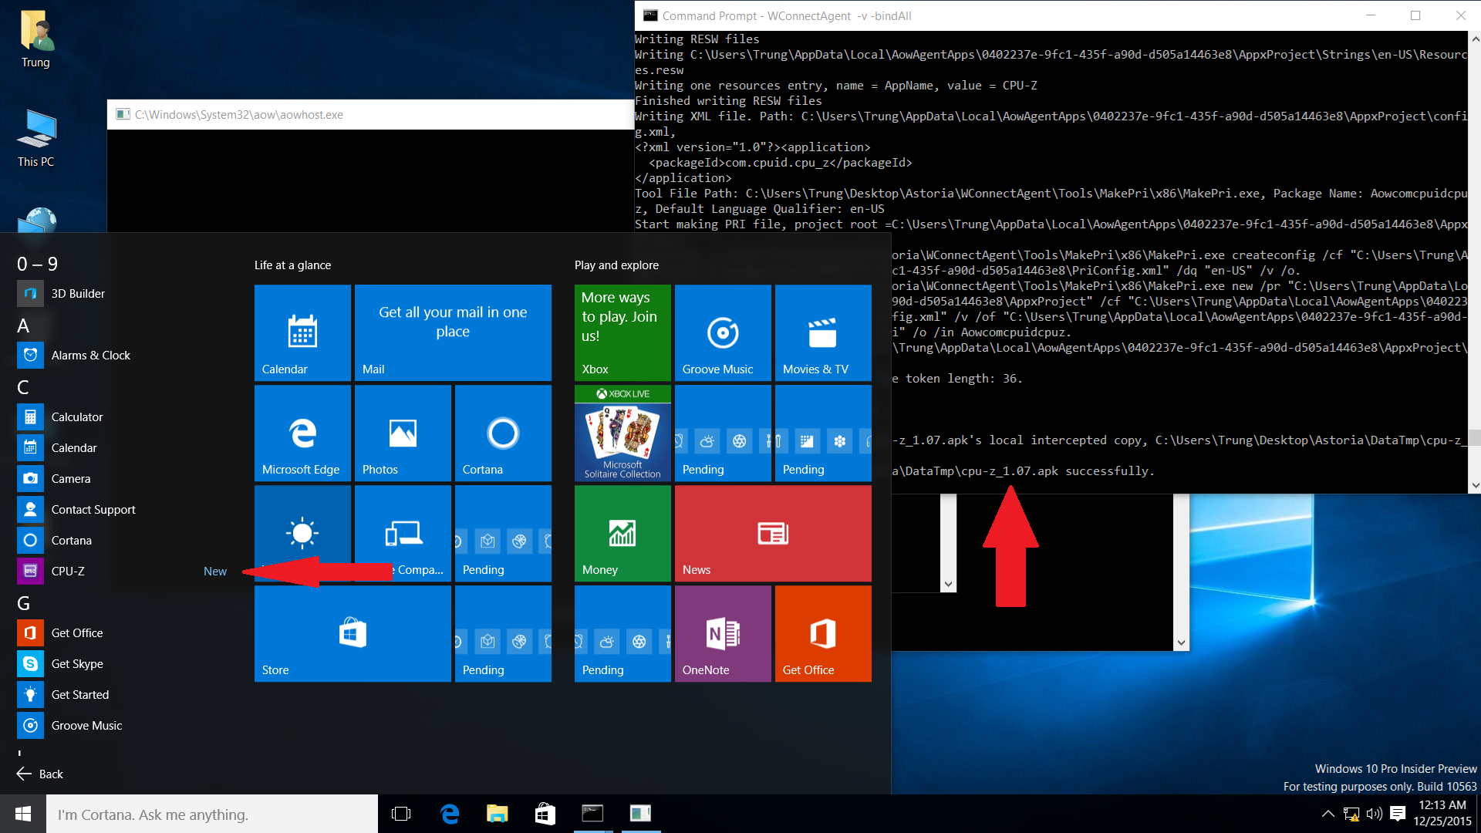This screenshot has width=1481, height=833.
Task: Click the 'C' letter group header
Action: point(23,387)
